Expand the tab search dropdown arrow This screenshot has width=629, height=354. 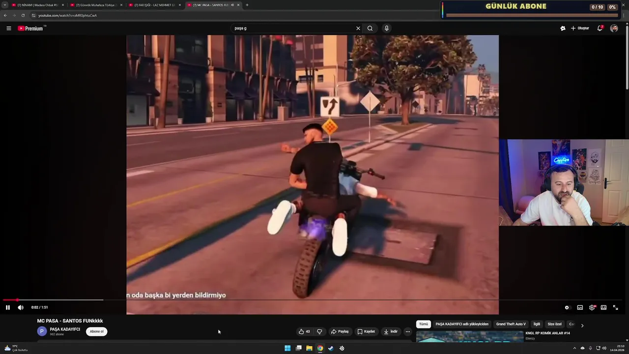pyautogui.click(x=4, y=5)
